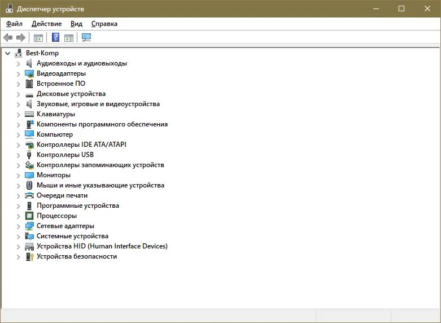Open the Файл menu

click(14, 24)
